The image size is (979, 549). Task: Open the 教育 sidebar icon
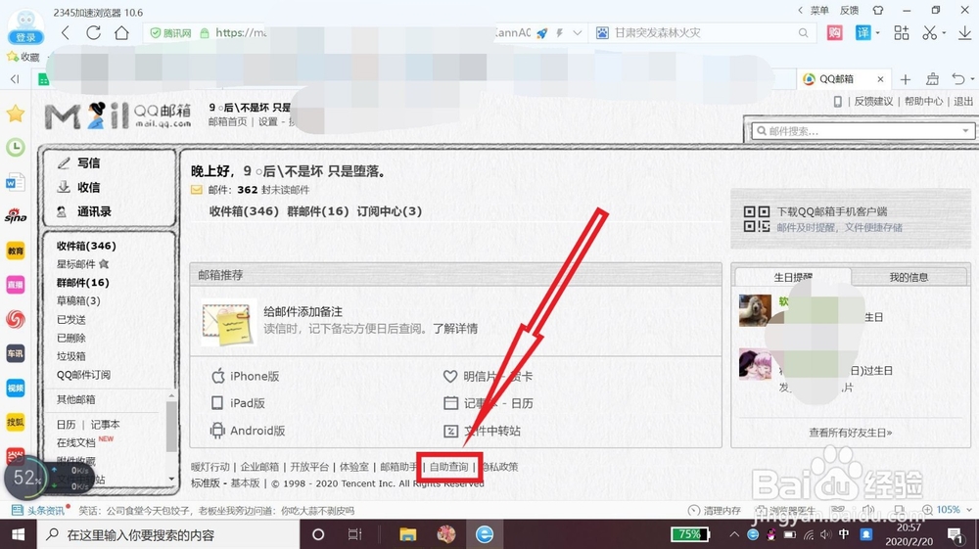[x=16, y=251]
